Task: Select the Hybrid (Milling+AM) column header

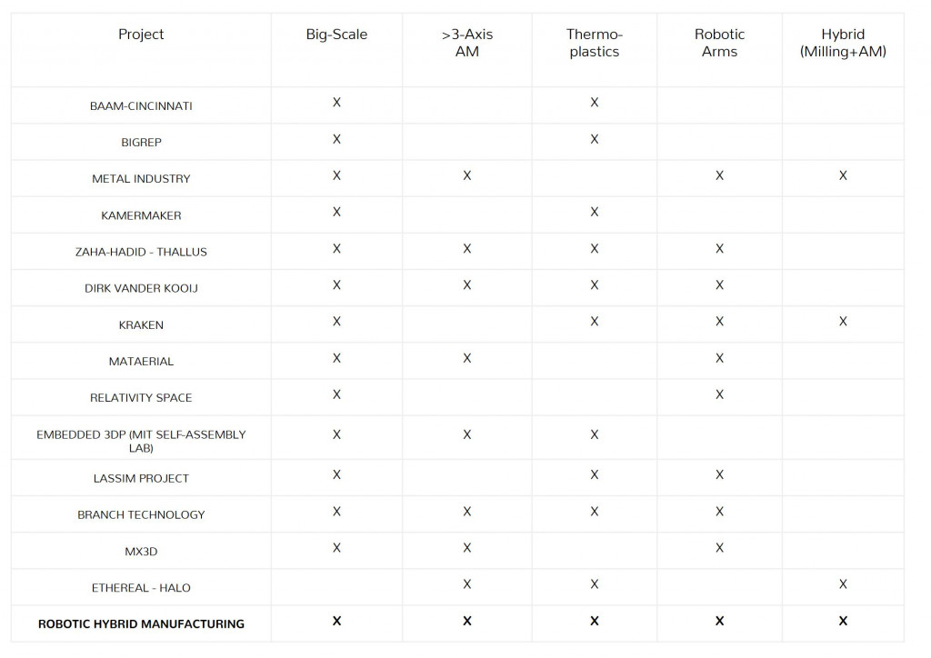Action: click(x=843, y=43)
